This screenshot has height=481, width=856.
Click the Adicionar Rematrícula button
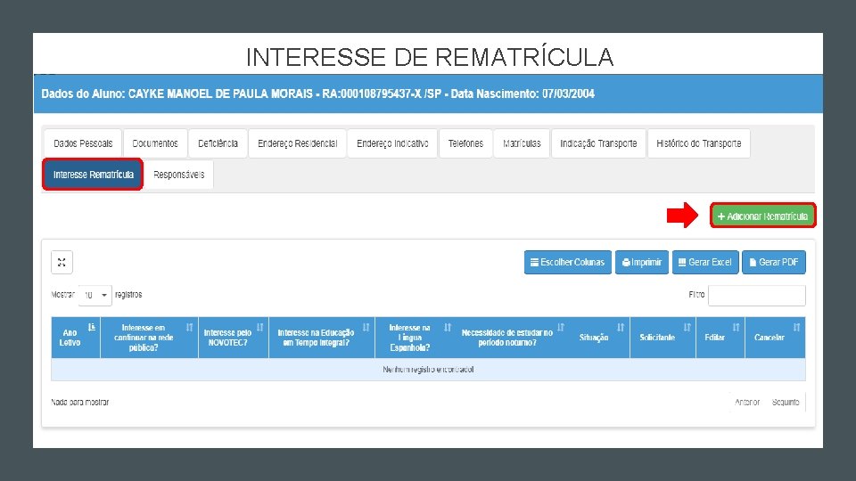762,216
